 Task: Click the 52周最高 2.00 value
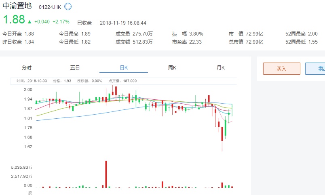tap(312, 34)
